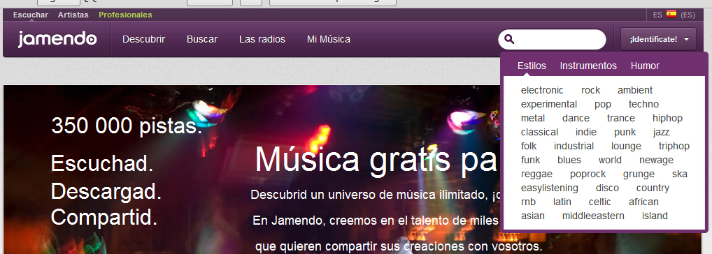Choose the electronic style tag
Image resolution: width=712 pixels, height=254 pixels.
[x=542, y=90]
